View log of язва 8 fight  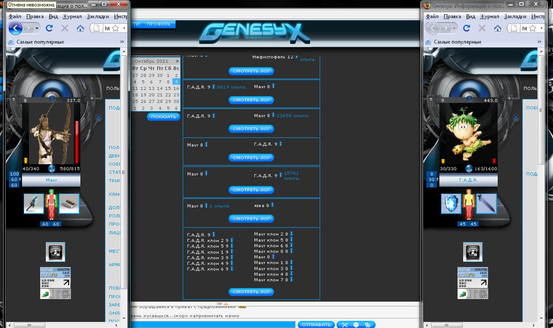[251, 219]
